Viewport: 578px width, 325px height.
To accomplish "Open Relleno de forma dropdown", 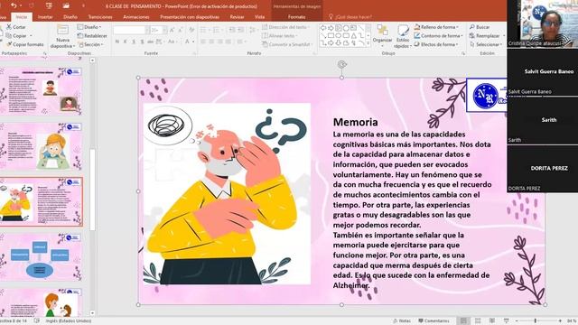I will (x=436, y=27).
